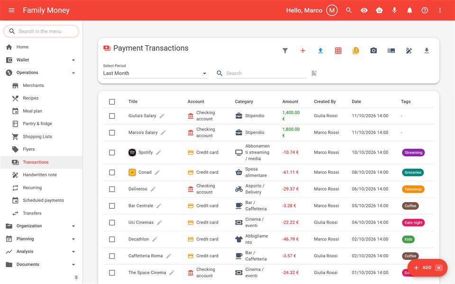
Task: Open Recurring in sidebar
Action: click(41, 188)
